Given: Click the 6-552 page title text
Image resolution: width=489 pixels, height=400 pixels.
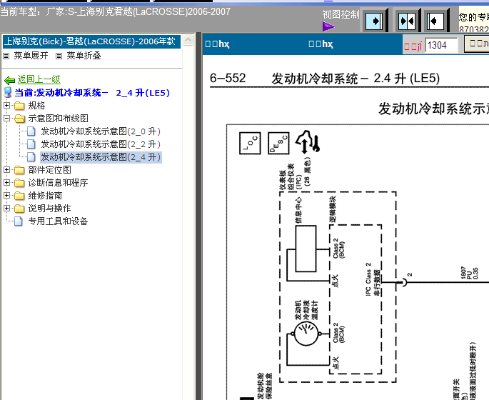Looking at the screenshot, I should (x=324, y=79).
